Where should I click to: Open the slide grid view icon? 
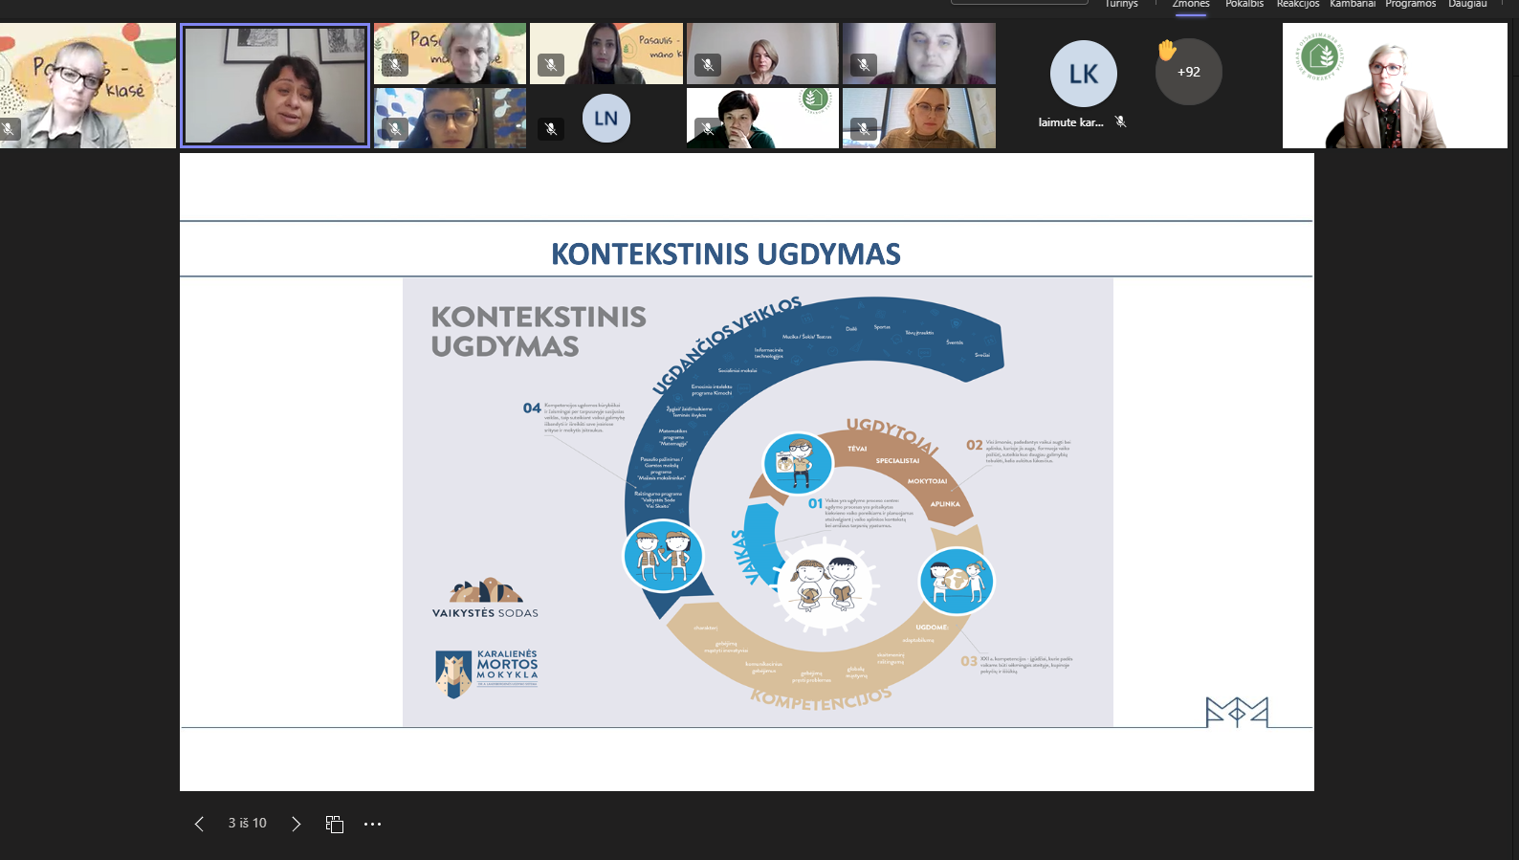click(334, 824)
